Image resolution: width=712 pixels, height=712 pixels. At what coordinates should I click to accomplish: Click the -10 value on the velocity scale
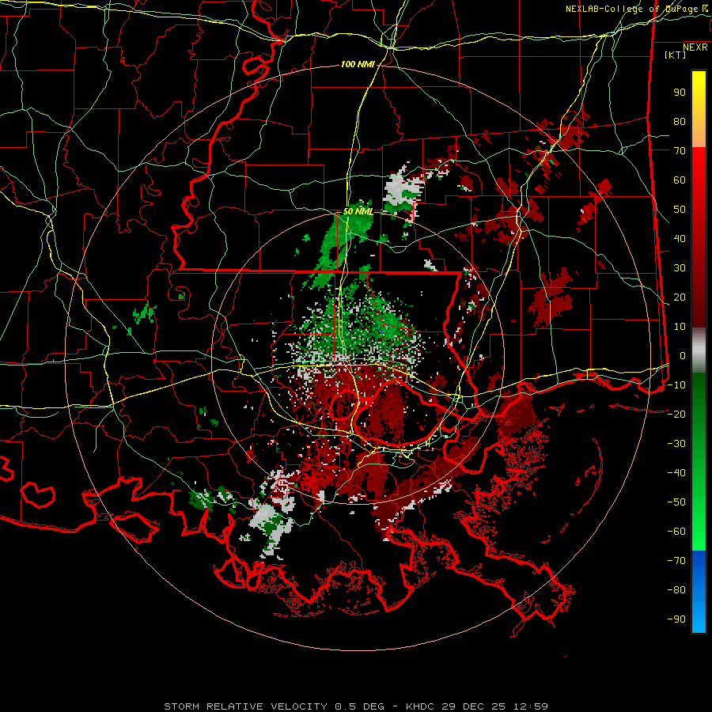click(676, 385)
